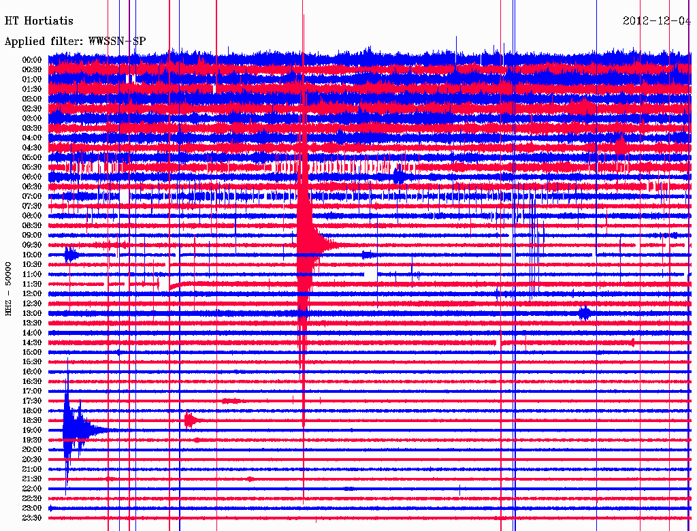Select the 06:00 time label
The image size is (697, 531).
pyautogui.click(x=32, y=177)
